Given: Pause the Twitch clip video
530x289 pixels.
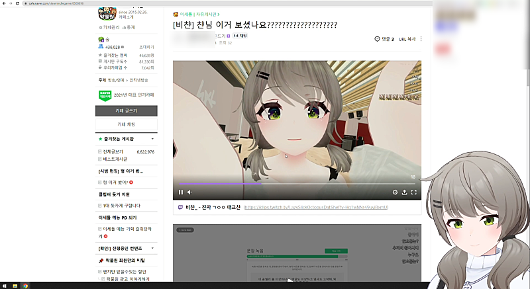Looking at the screenshot, I should (x=181, y=192).
